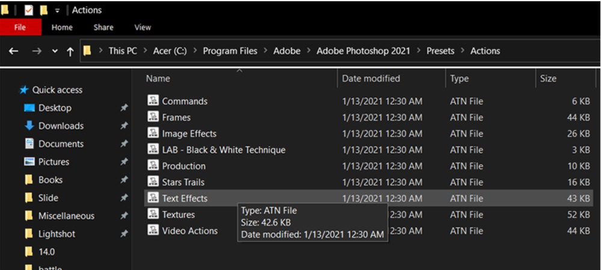Image resolution: width=601 pixels, height=270 pixels.
Task: Click the Downloads quick access icon
Action: click(x=29, y=126)
